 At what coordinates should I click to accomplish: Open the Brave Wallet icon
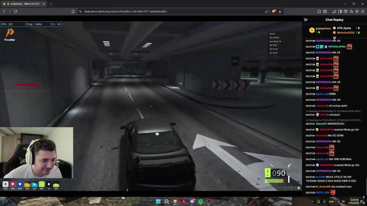(345, 11)
